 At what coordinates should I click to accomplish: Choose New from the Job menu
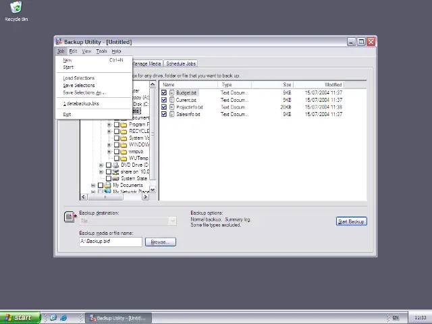click(93, 60)
